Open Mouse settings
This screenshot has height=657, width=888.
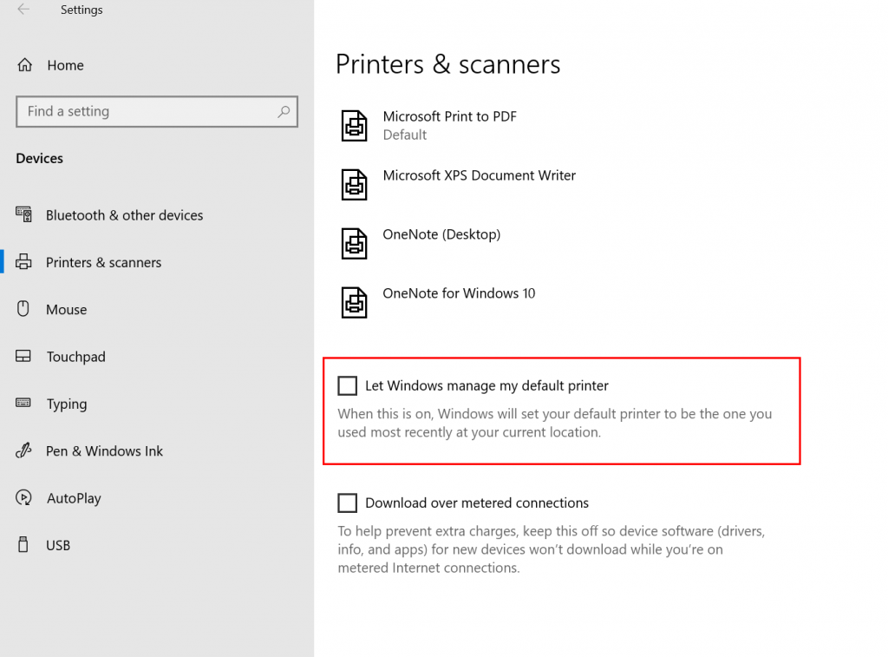coord(66,310)
